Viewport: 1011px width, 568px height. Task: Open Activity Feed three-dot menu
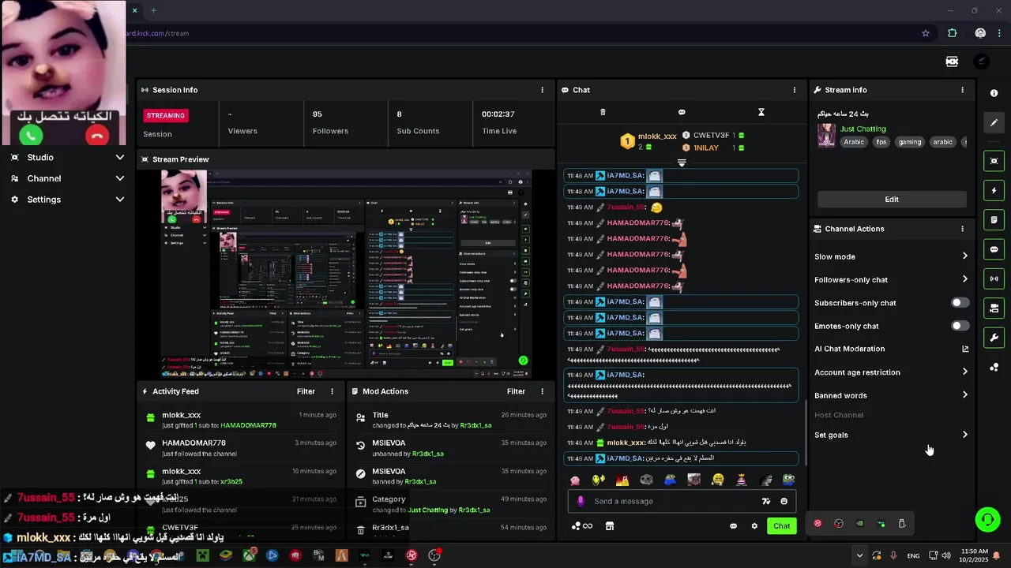(332, 391)
